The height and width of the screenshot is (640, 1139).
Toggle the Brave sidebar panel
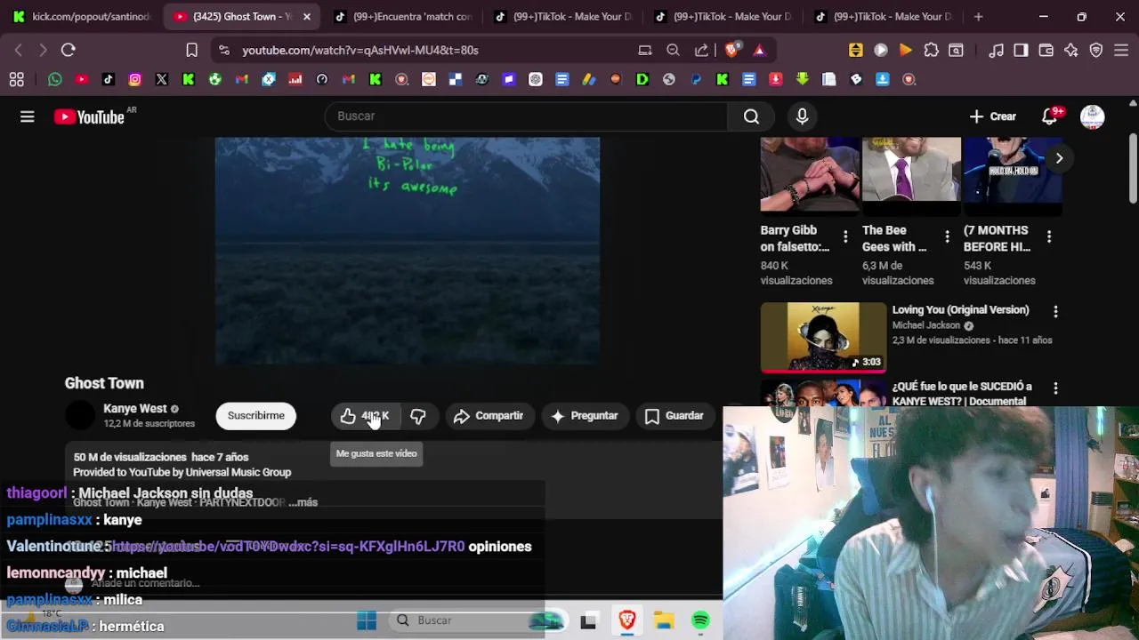[1022, 51]
